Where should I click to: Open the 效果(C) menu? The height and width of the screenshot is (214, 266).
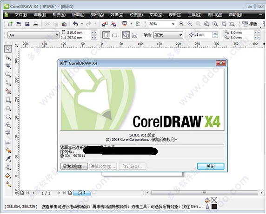coord(117,15)
